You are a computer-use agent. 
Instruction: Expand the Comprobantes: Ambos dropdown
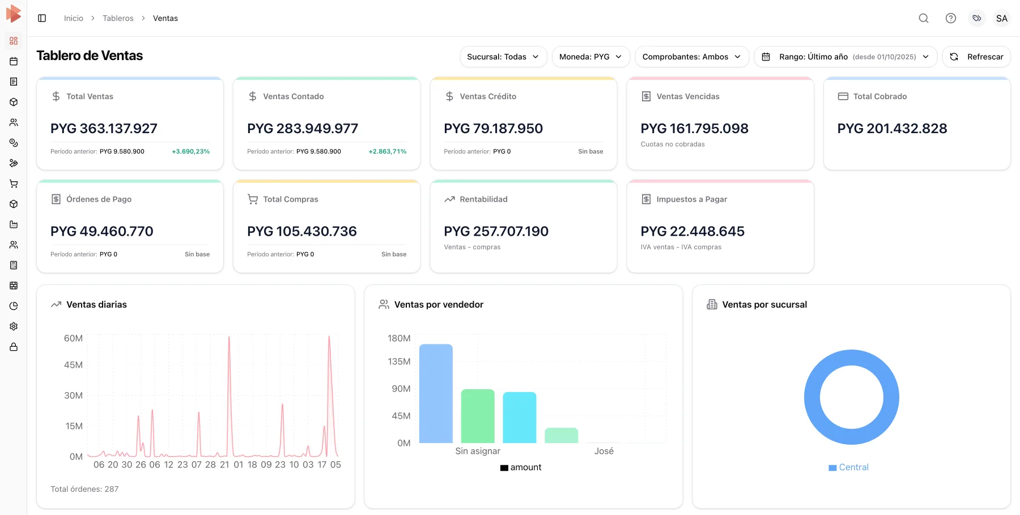(692, 57)
